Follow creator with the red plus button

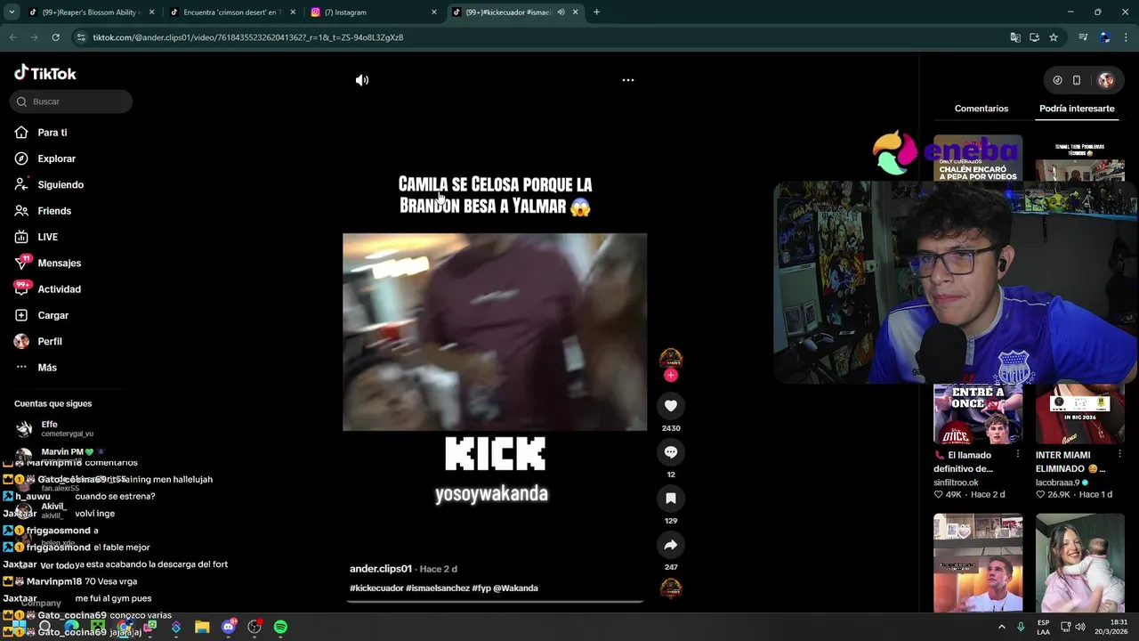671,375
